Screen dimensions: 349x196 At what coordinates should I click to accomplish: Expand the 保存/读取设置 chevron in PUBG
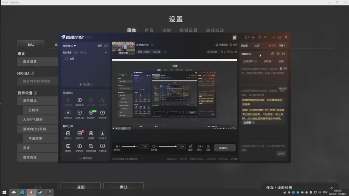[332, 188]
